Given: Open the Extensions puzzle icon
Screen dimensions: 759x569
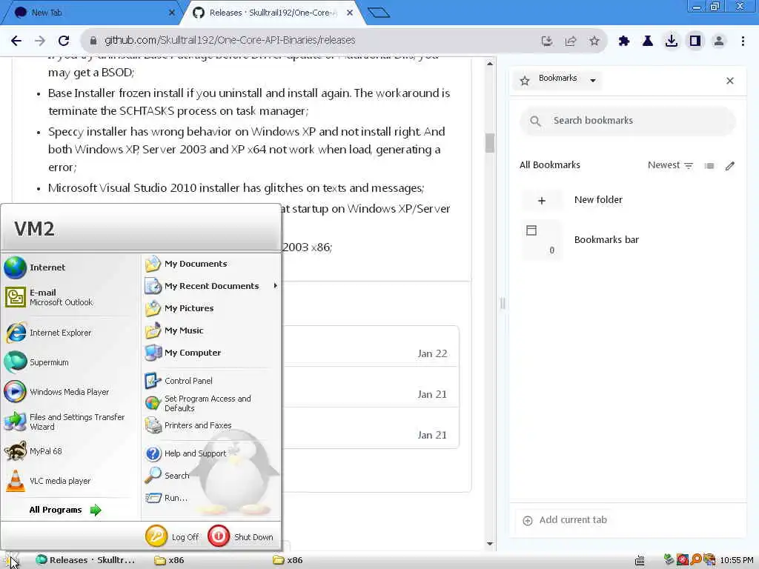Looking at the screenshot, I should click(624, 41).
